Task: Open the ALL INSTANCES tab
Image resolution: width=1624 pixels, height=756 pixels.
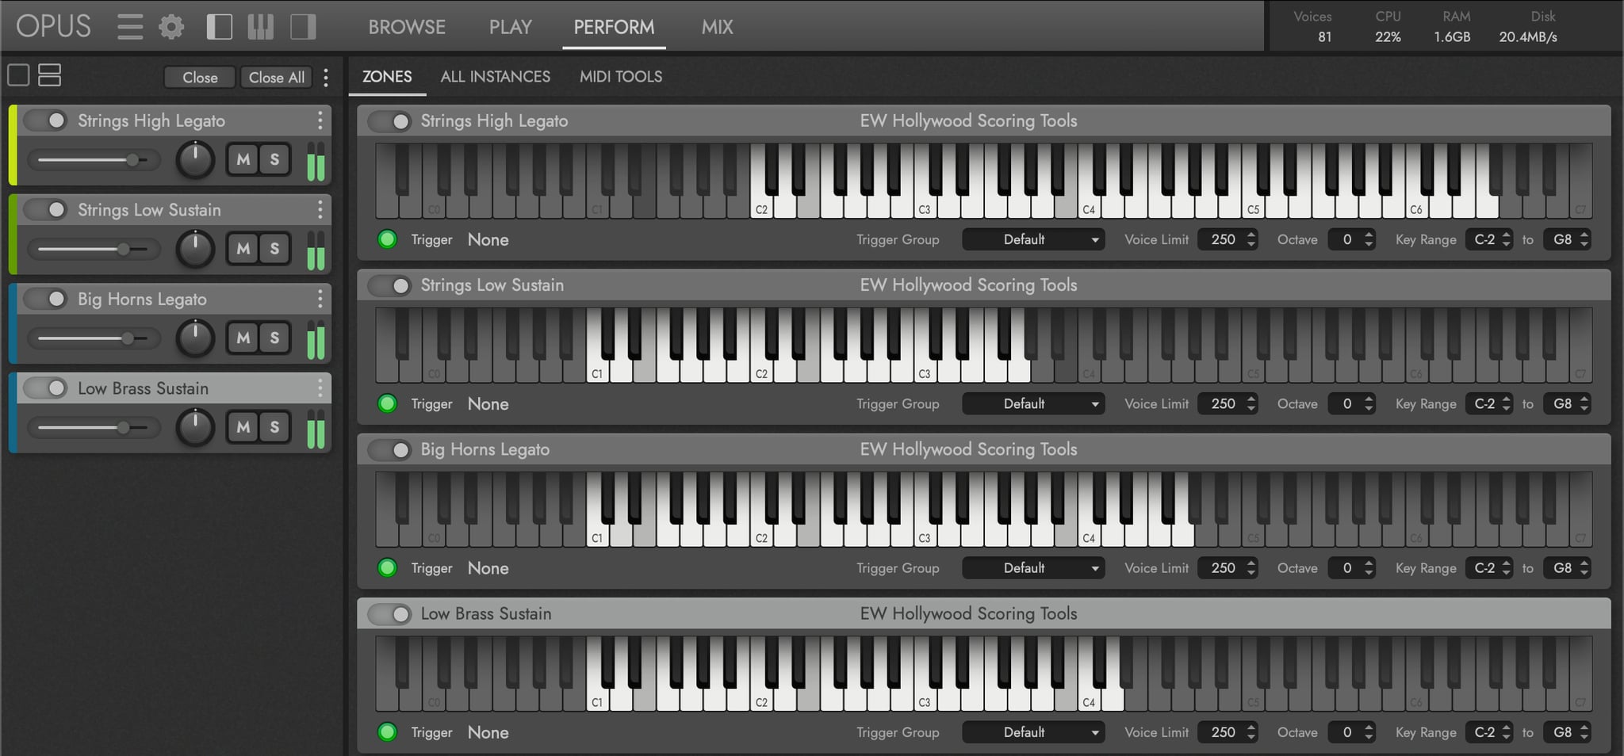Action: pyautogui.click(x=495, y=77)
